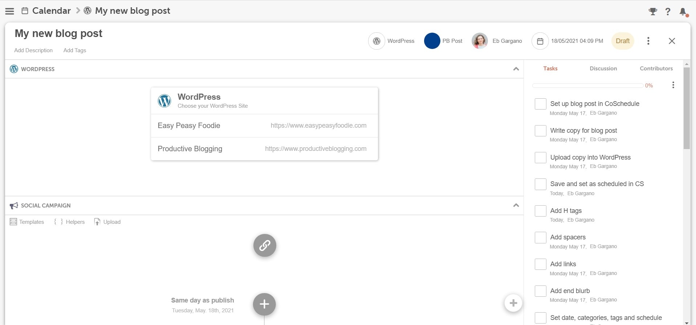Click the WordPress content type circle icon

point(377,41)
